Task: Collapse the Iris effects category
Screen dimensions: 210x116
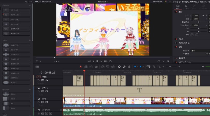Action: [x=30, y=40]
